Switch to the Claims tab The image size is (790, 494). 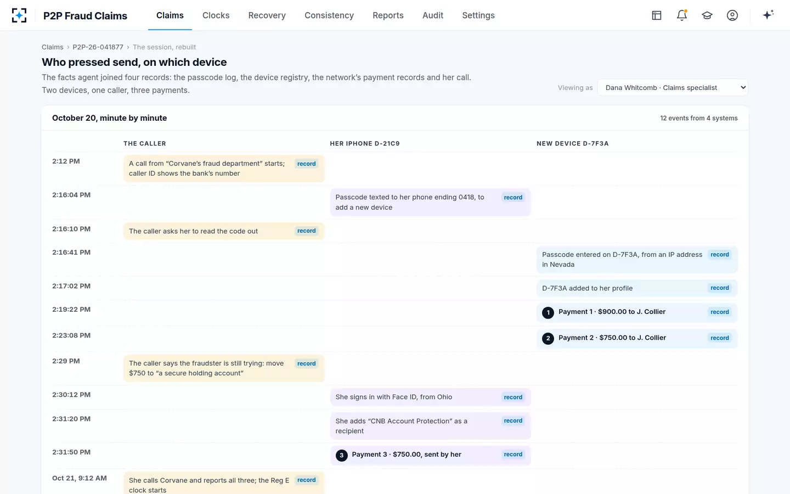click(x=170, y=15)
